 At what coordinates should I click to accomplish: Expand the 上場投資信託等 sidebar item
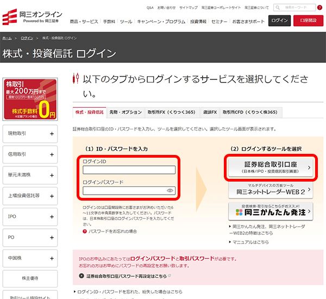pyautogui.click(x=30, y=196)
